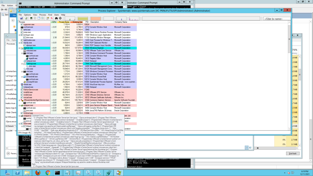This screenshot has width=313, height=176.
Task: Open the Users menu
Action: coord(57,15)
